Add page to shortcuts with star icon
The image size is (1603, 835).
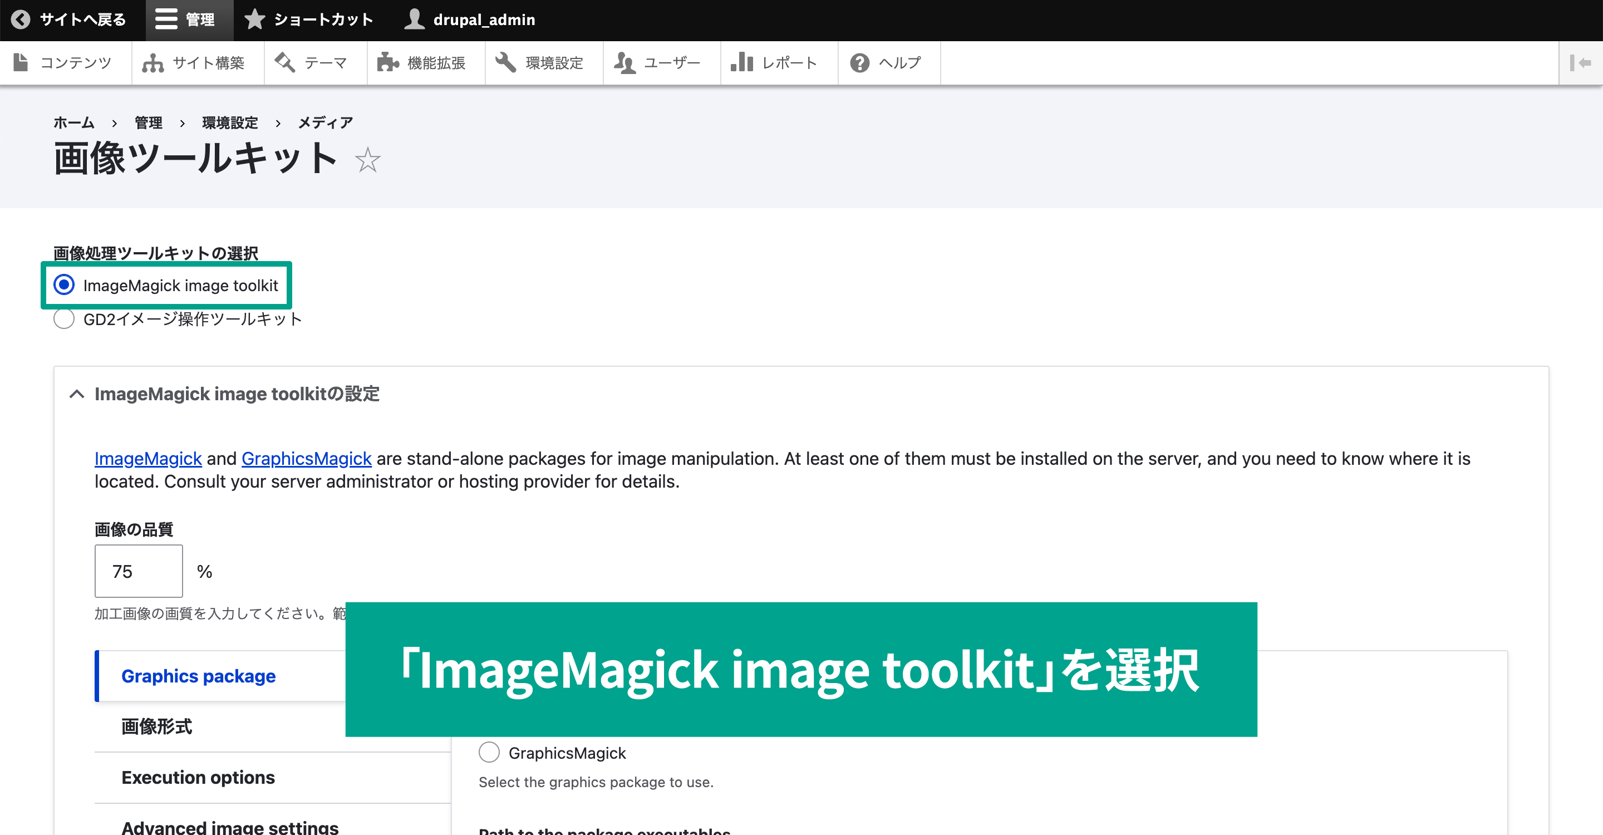point(367,160)
